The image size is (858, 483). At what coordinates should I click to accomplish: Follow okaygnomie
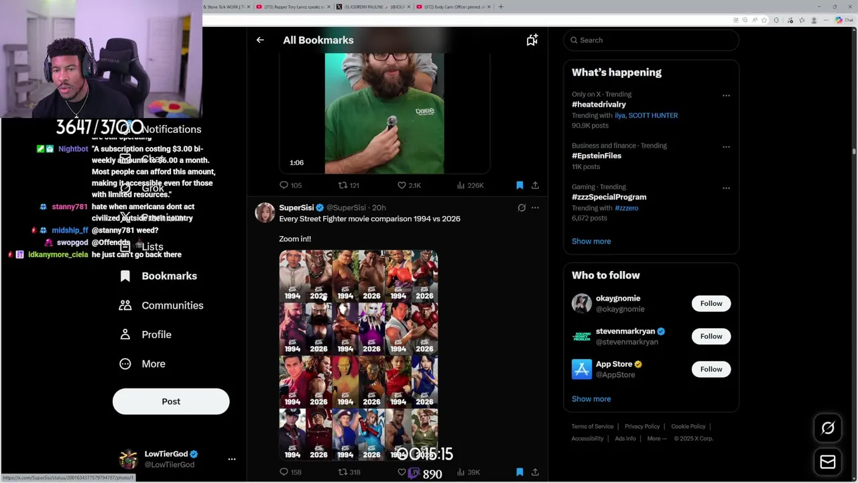(711, 303)
